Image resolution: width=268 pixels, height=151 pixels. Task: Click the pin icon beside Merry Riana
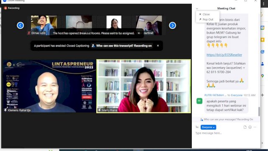tap(99, 110)
